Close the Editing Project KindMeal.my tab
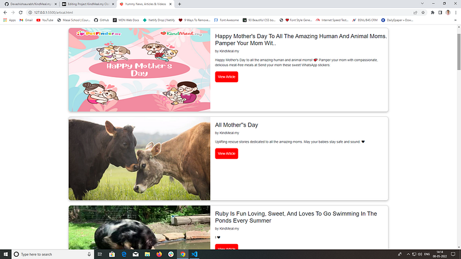Image resolution: width=461 pixels, height=259 pixels. coord(113,4)
